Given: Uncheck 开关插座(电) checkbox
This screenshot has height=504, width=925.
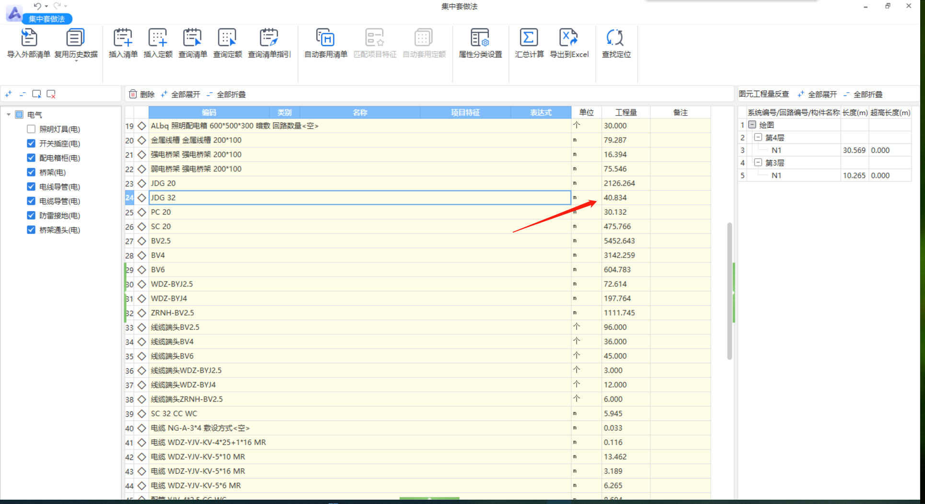Looking at the screenshot, I should [x=31, y=143].
